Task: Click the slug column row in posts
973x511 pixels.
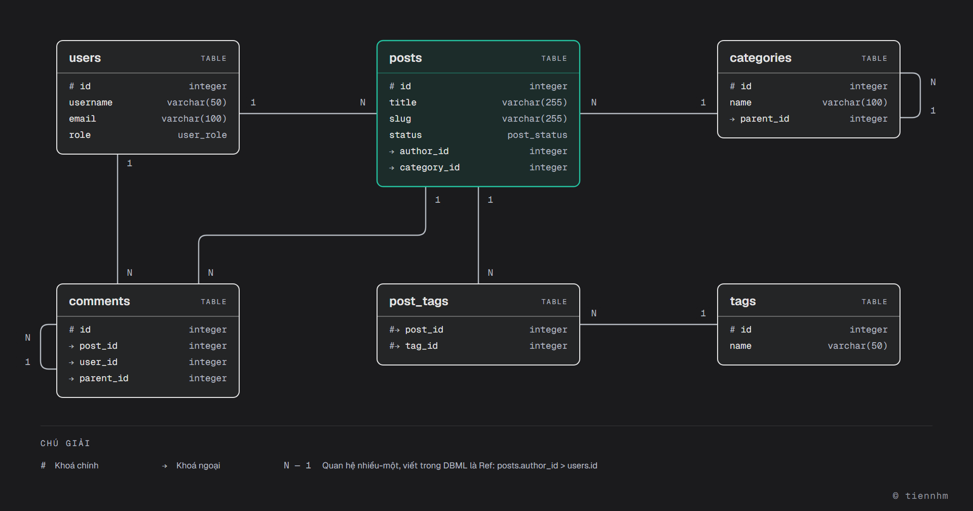Action: (478, 119)
